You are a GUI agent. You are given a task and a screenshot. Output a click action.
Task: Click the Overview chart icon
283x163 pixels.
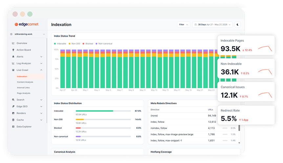click(x=13, y=43)
